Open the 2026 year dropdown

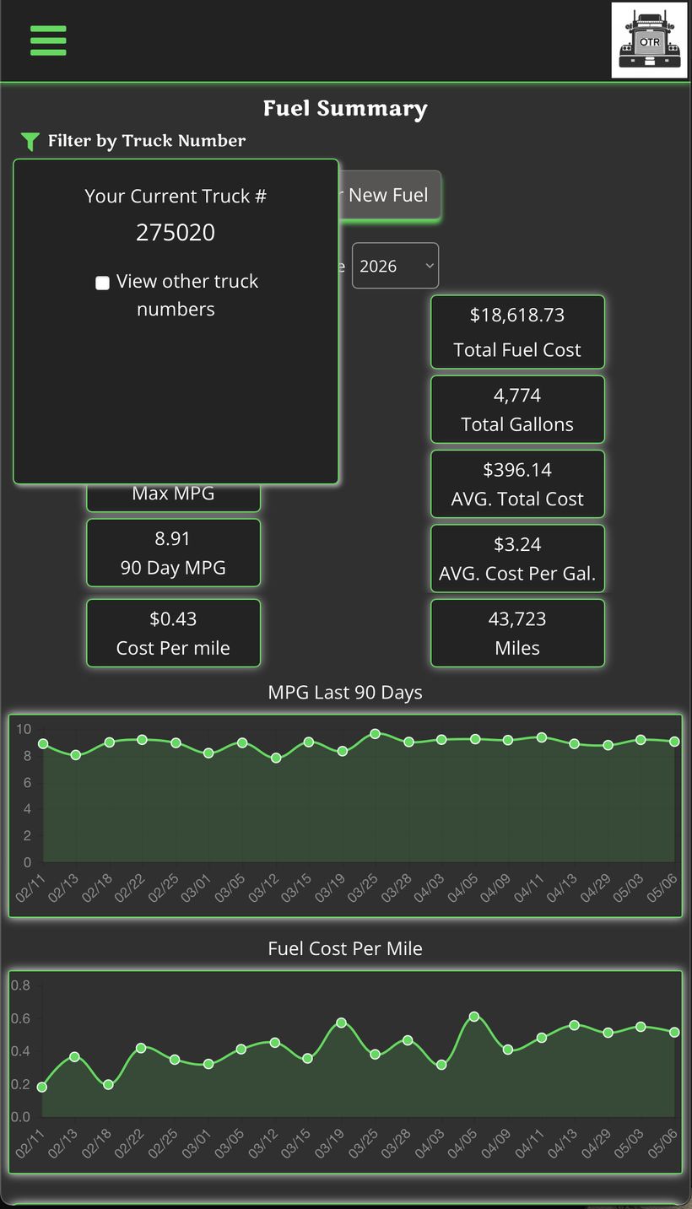pyautogui.click(x=395, y=266)
